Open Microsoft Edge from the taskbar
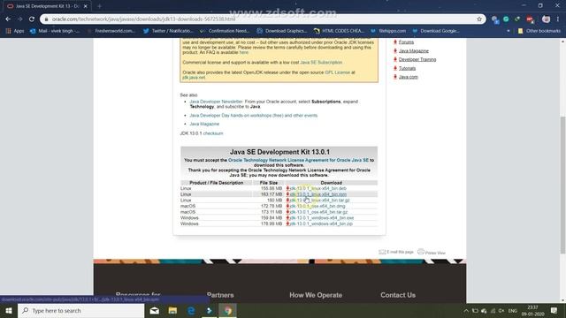This screenshot has height=318, width=566. (191, 310)
